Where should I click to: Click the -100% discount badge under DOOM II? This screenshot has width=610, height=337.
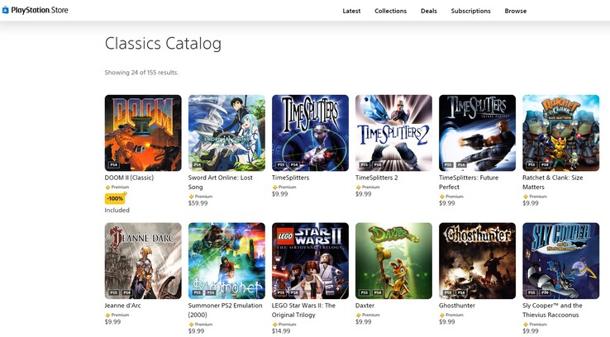coord(115,198)
